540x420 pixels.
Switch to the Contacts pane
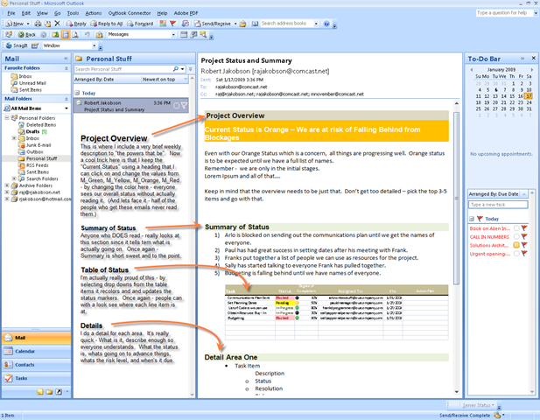click(36, 365)
